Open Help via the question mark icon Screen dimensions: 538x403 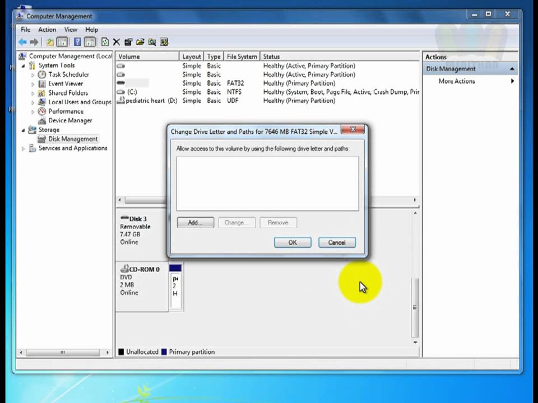click(77, 42)
